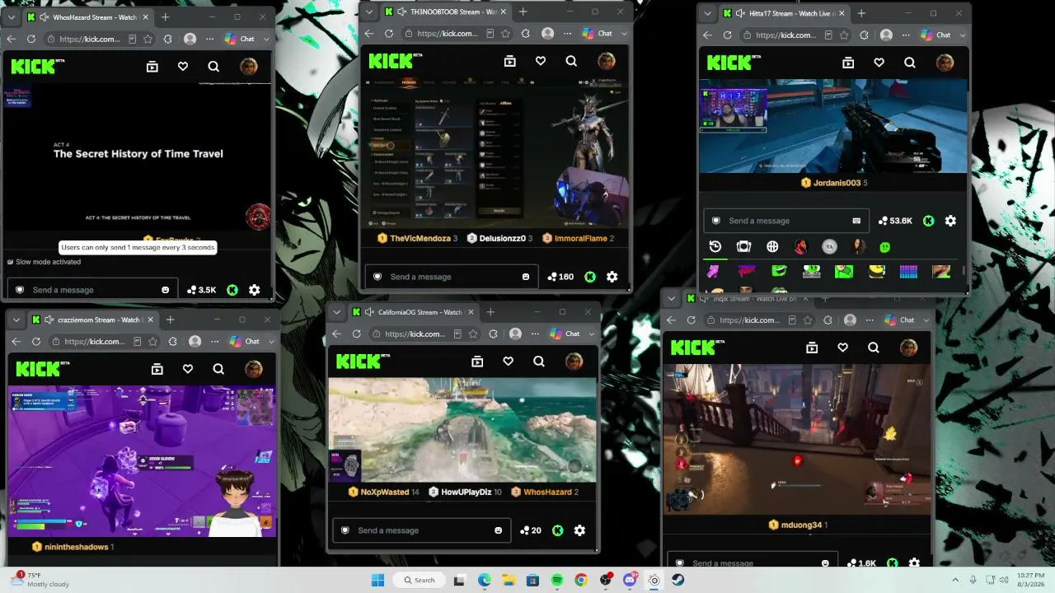Unmute the CaliforniaOG Stream tab

click(370, 312)
